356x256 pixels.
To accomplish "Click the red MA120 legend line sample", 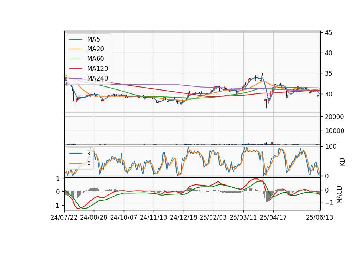I will point(76,69).
